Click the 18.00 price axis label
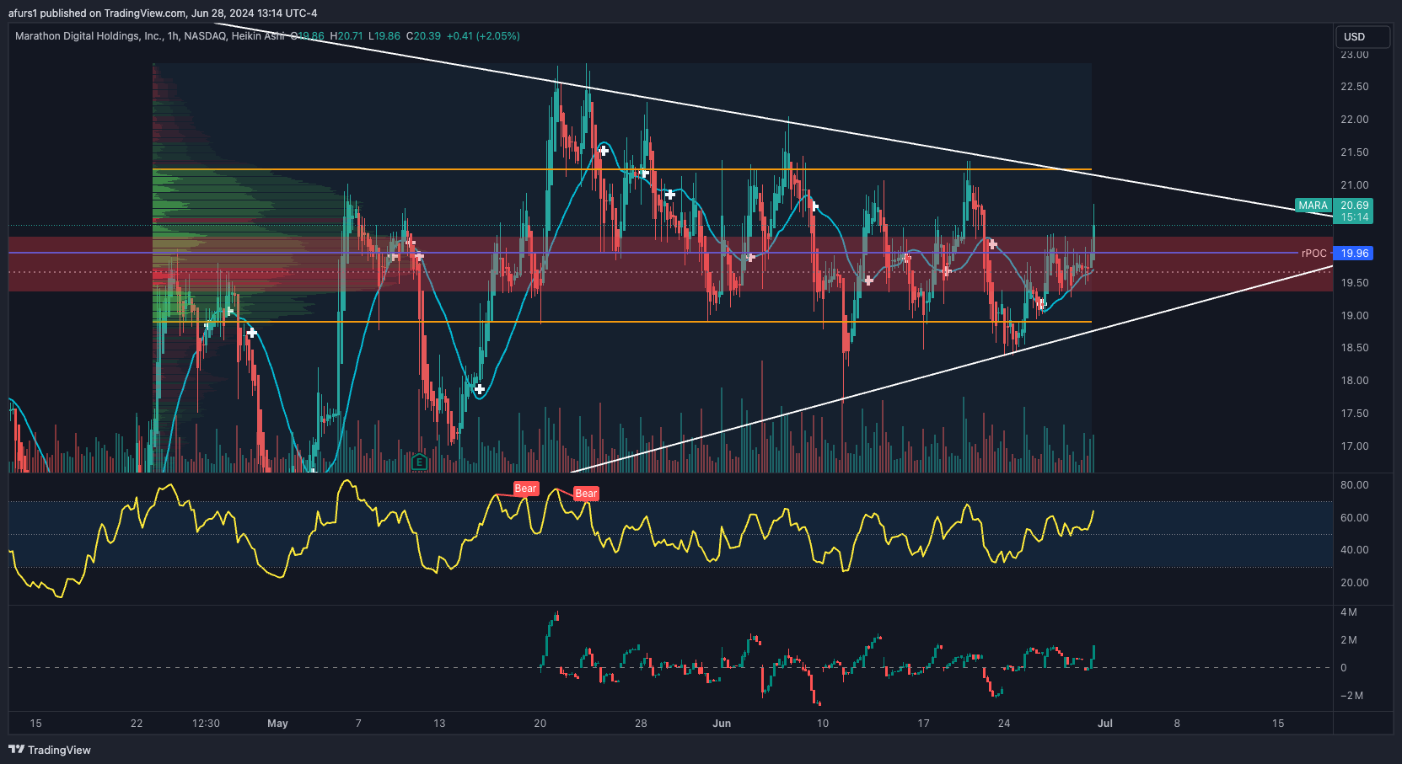 pos(1355,381)
